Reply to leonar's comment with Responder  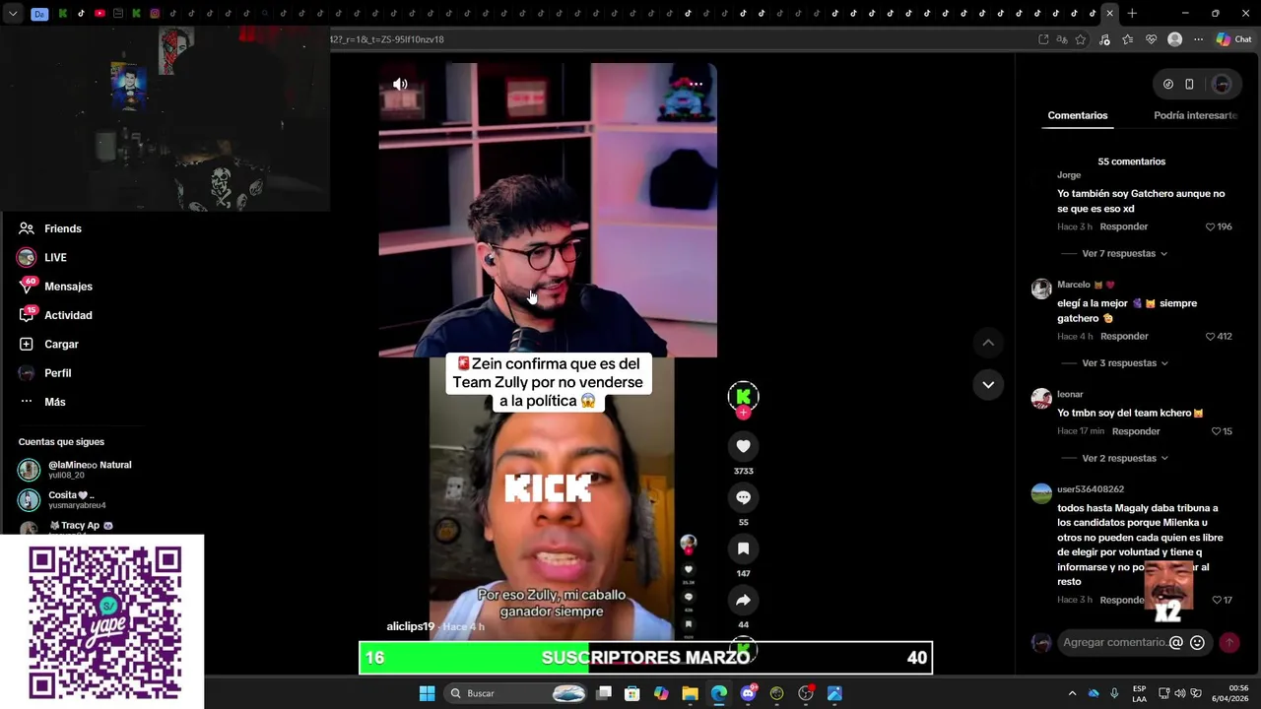[1136, 431]
